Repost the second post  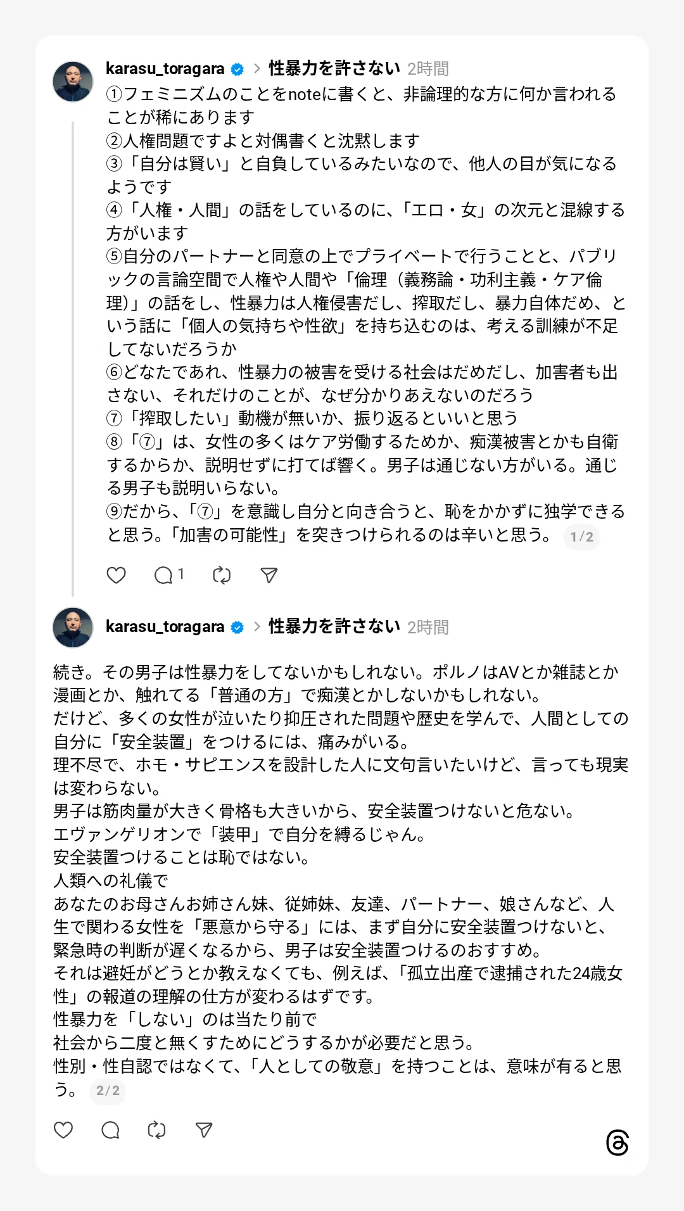pos(156,1130)
